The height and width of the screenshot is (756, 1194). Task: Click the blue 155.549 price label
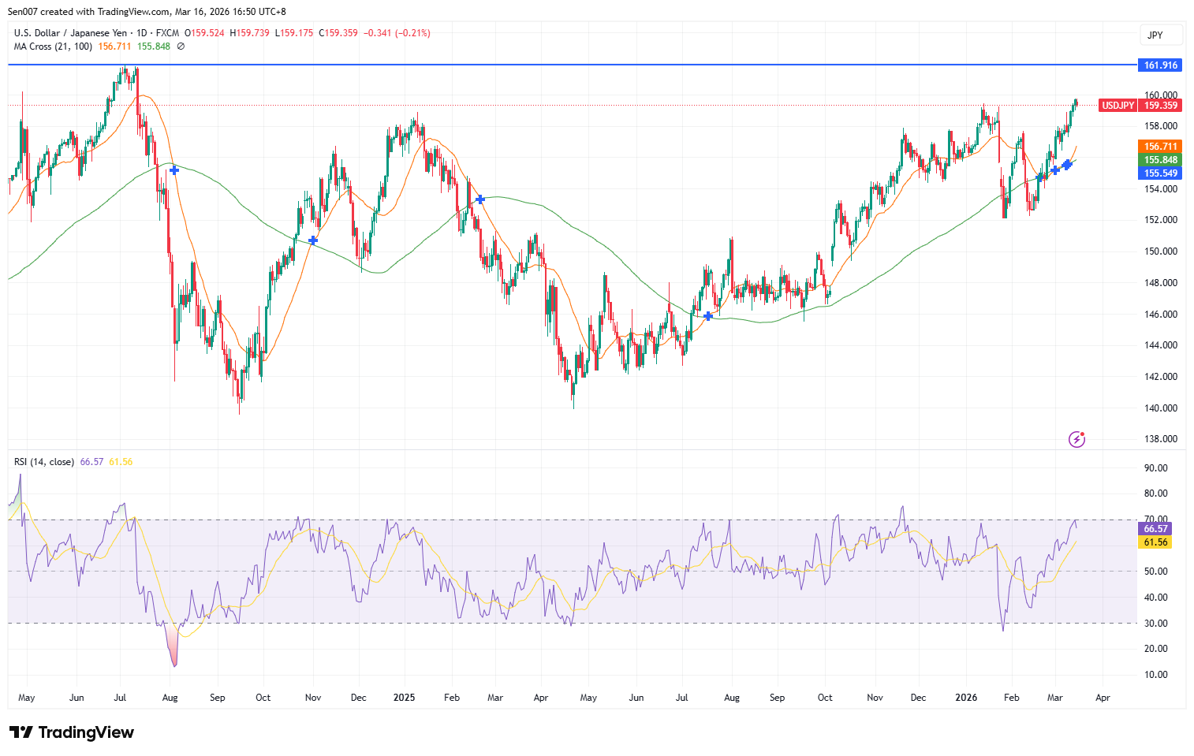click(1159, 173)
